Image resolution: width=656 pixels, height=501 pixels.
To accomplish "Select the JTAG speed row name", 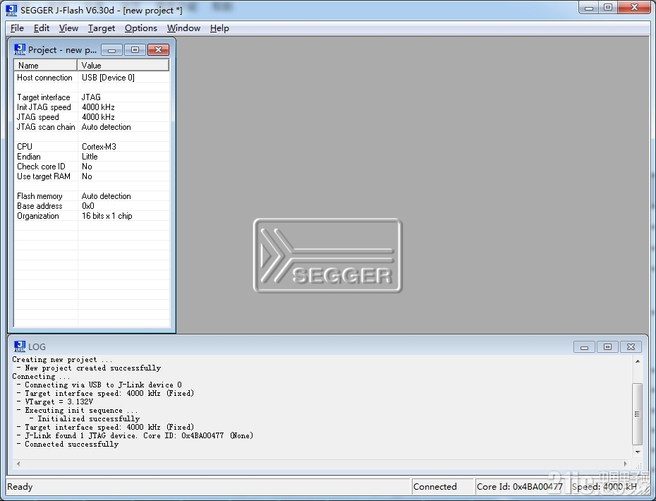I will click(x=37, y=117).
